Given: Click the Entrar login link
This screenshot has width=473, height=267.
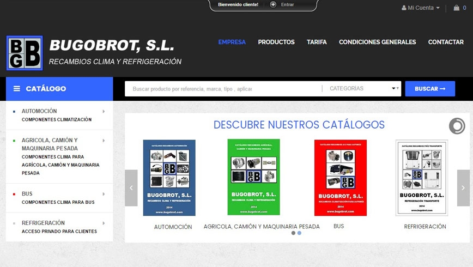Looking at the screenshot, I should click(287, 4).
